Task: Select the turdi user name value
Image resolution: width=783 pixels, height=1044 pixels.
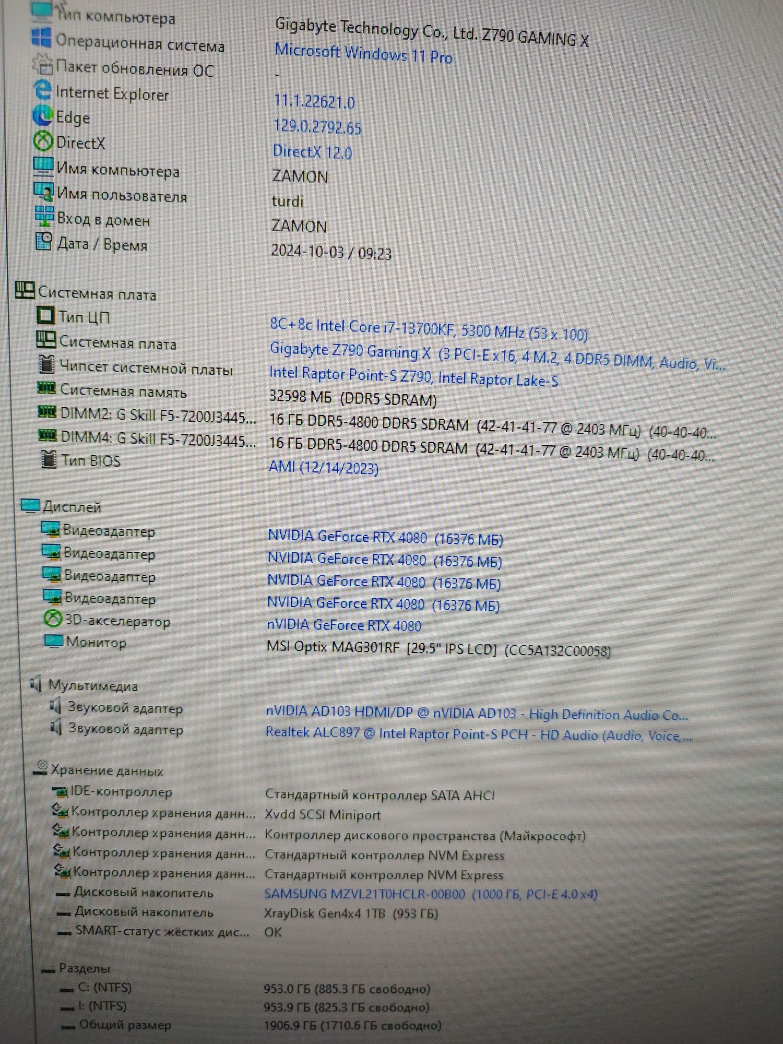Action: 287,201
